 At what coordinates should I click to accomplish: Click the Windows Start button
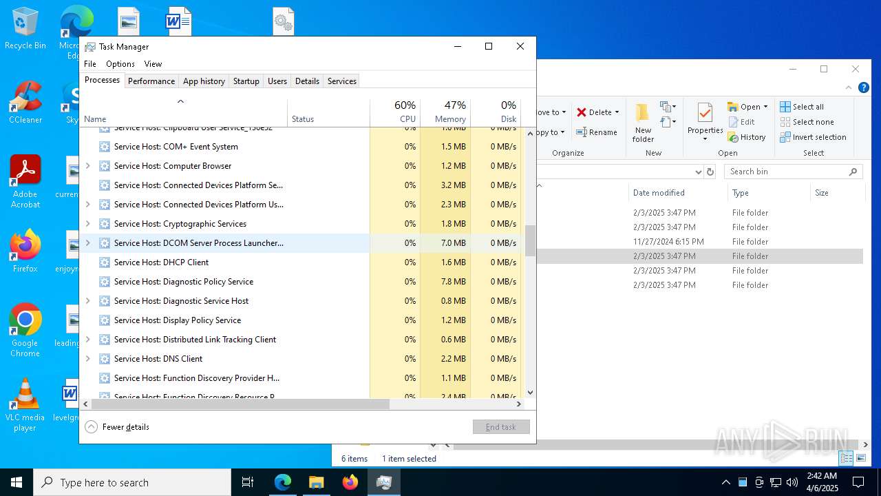click(x=17, y=482)
